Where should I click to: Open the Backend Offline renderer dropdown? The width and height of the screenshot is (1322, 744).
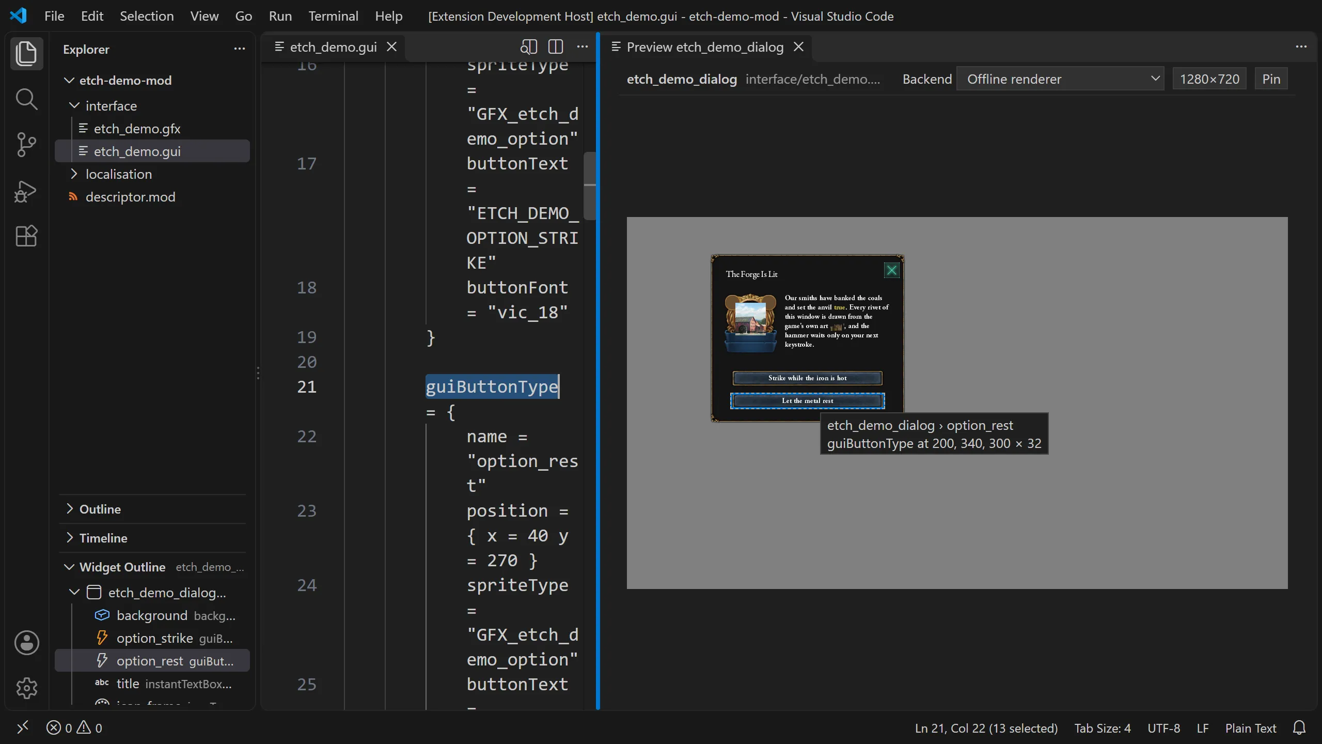click(x=1060, y=79)
